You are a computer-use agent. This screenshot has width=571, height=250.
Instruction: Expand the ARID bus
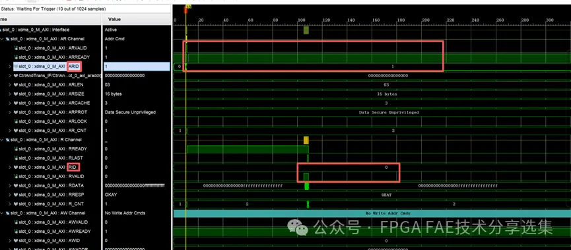click(x=10, y=66)
